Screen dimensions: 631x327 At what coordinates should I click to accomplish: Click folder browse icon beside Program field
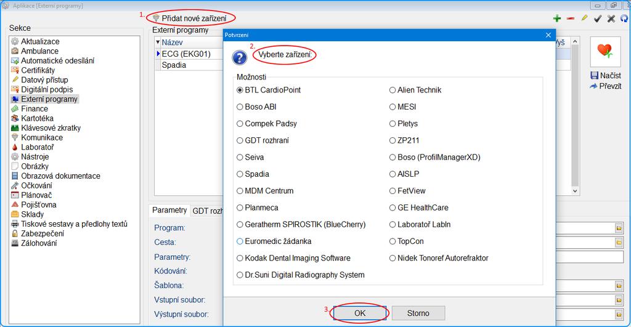coord(619,228)
